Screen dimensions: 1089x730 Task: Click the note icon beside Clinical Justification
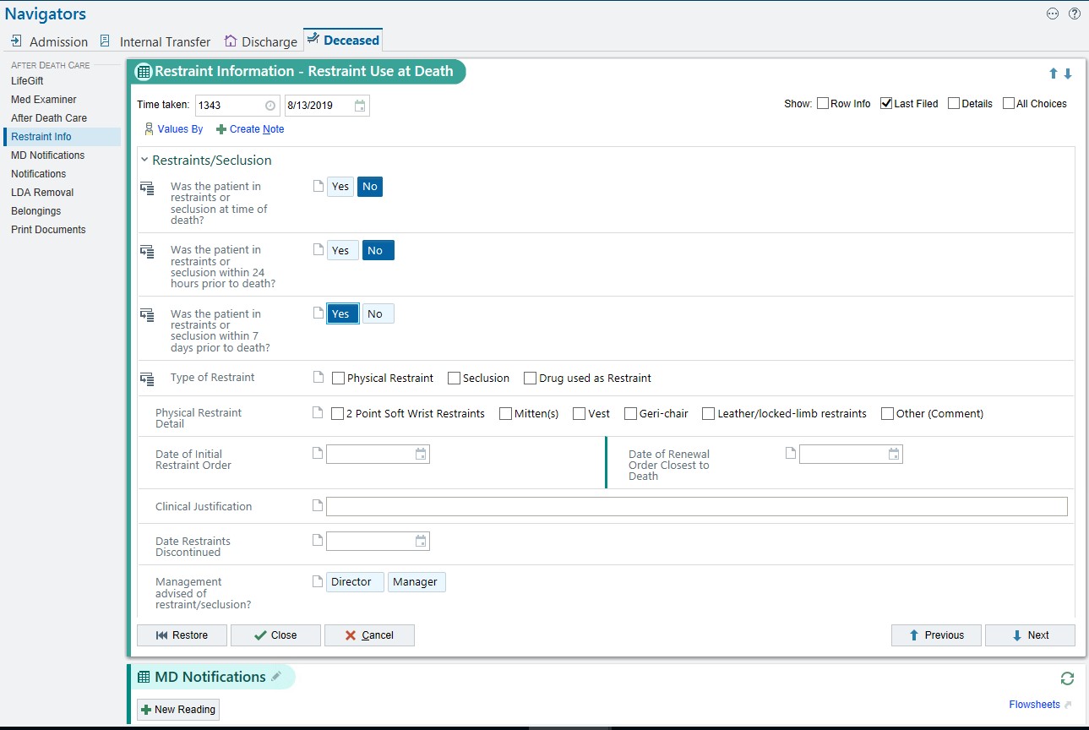[318, 506]
